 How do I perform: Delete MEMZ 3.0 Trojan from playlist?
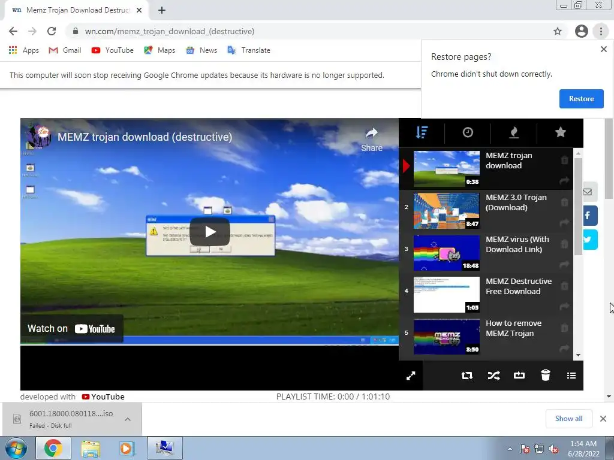point(564,202)
